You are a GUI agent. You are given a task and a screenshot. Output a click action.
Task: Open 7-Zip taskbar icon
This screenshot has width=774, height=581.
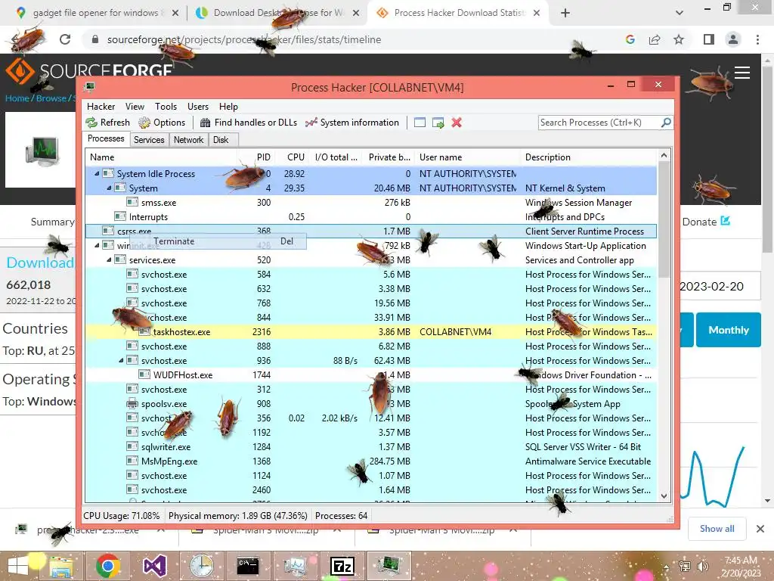[x=342, y=566]
